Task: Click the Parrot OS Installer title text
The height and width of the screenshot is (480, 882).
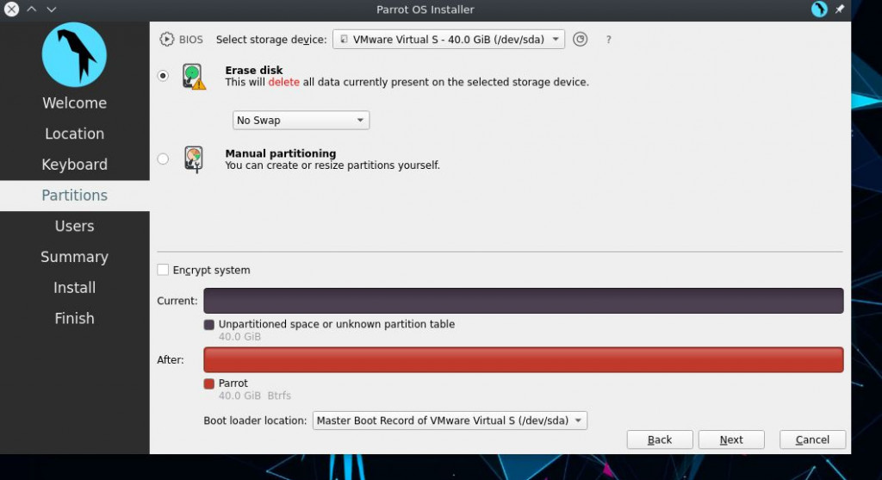Action: click(x=425, y=9)
